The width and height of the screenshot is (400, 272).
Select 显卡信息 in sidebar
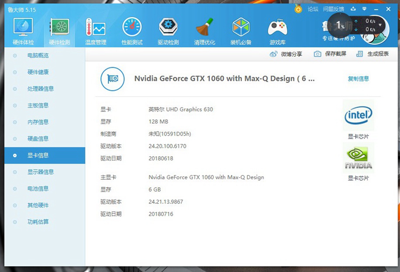[x=45, y=155]
